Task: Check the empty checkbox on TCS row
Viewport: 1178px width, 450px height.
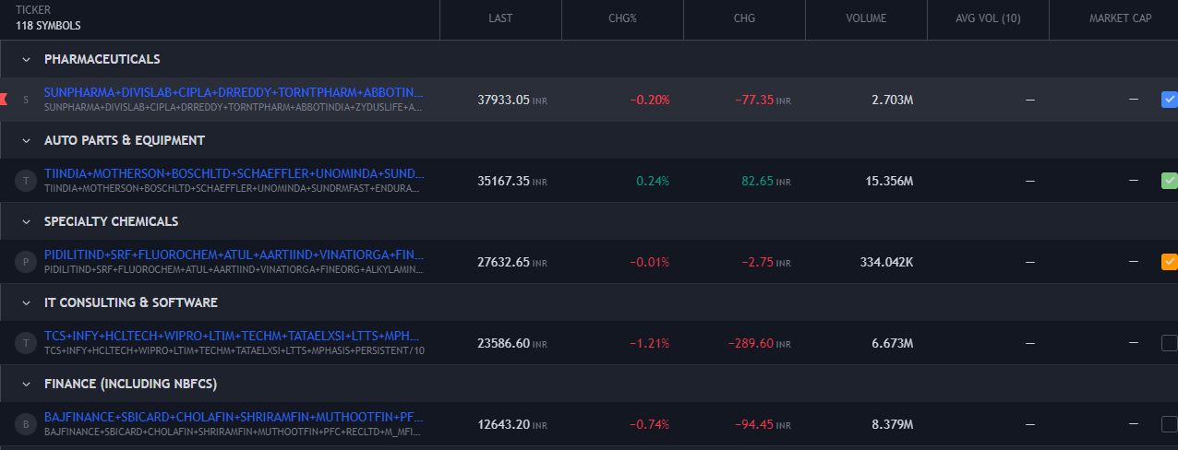Action: [1169, 343]
